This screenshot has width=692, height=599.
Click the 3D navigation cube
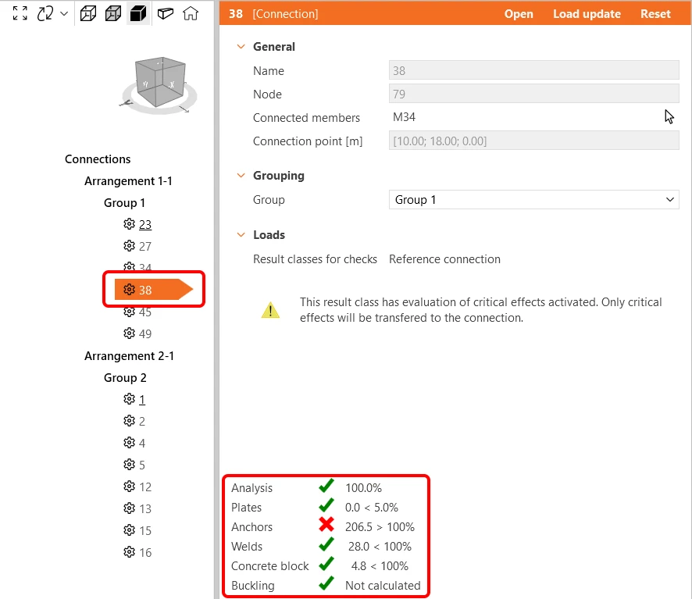pos(160,84)
